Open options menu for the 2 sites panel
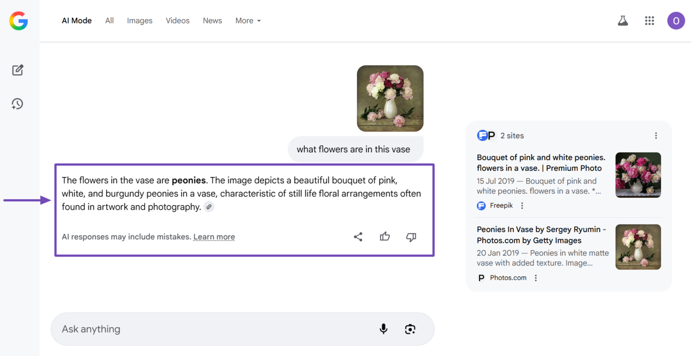 click(x=656, y=136)
